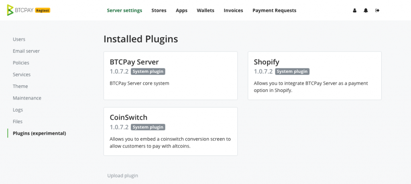Open the Apps navigation item
This screenshot has height=184, width=411.
[x=182, y=10]
